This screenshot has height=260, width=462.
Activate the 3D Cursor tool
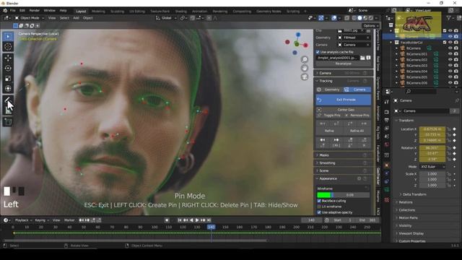coord(8,47)
